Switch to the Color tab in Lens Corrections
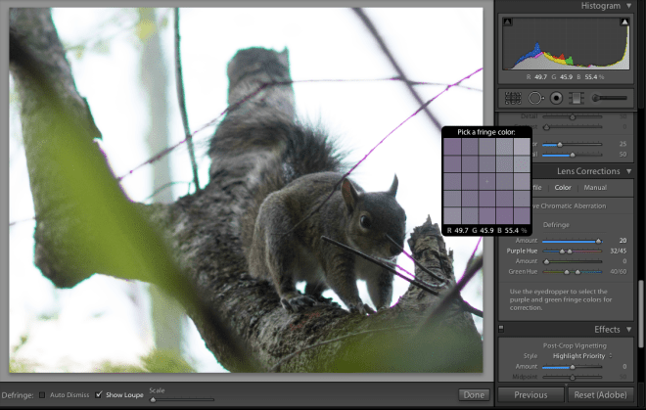 click(x=563, y=187)
